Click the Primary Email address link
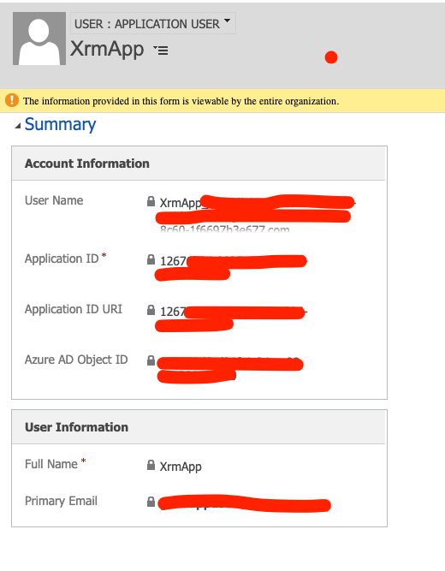Viewport: 445px width, 571px height. (245, 503)
